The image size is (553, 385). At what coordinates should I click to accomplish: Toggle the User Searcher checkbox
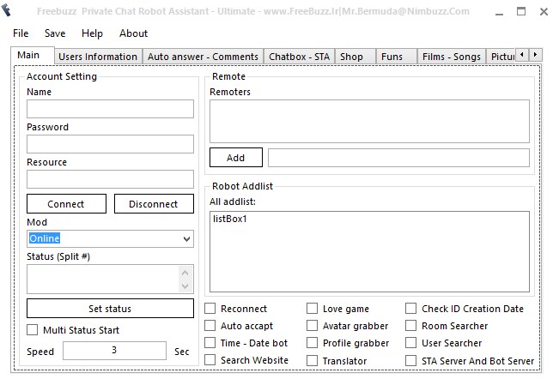[410, 343]
